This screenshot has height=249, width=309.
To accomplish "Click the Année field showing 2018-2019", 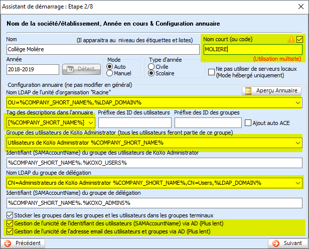I will [x=33, y=69].
